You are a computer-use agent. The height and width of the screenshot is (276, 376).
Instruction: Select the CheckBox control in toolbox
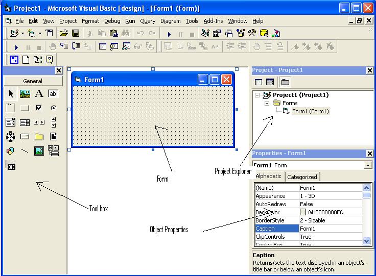click(x=39, y=108)
